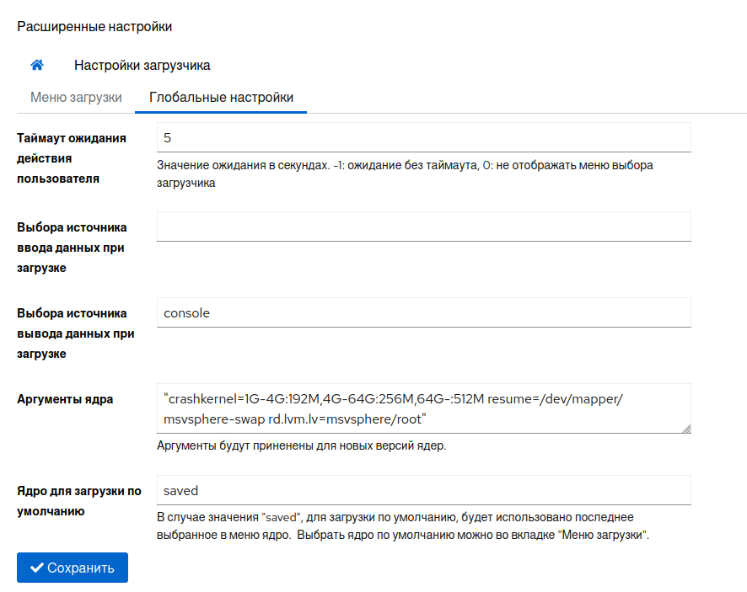Screen dimensions: 747x592
Task: Focus the default kernel field with saved
Action: pyautogui.click(x=423, y=490)
